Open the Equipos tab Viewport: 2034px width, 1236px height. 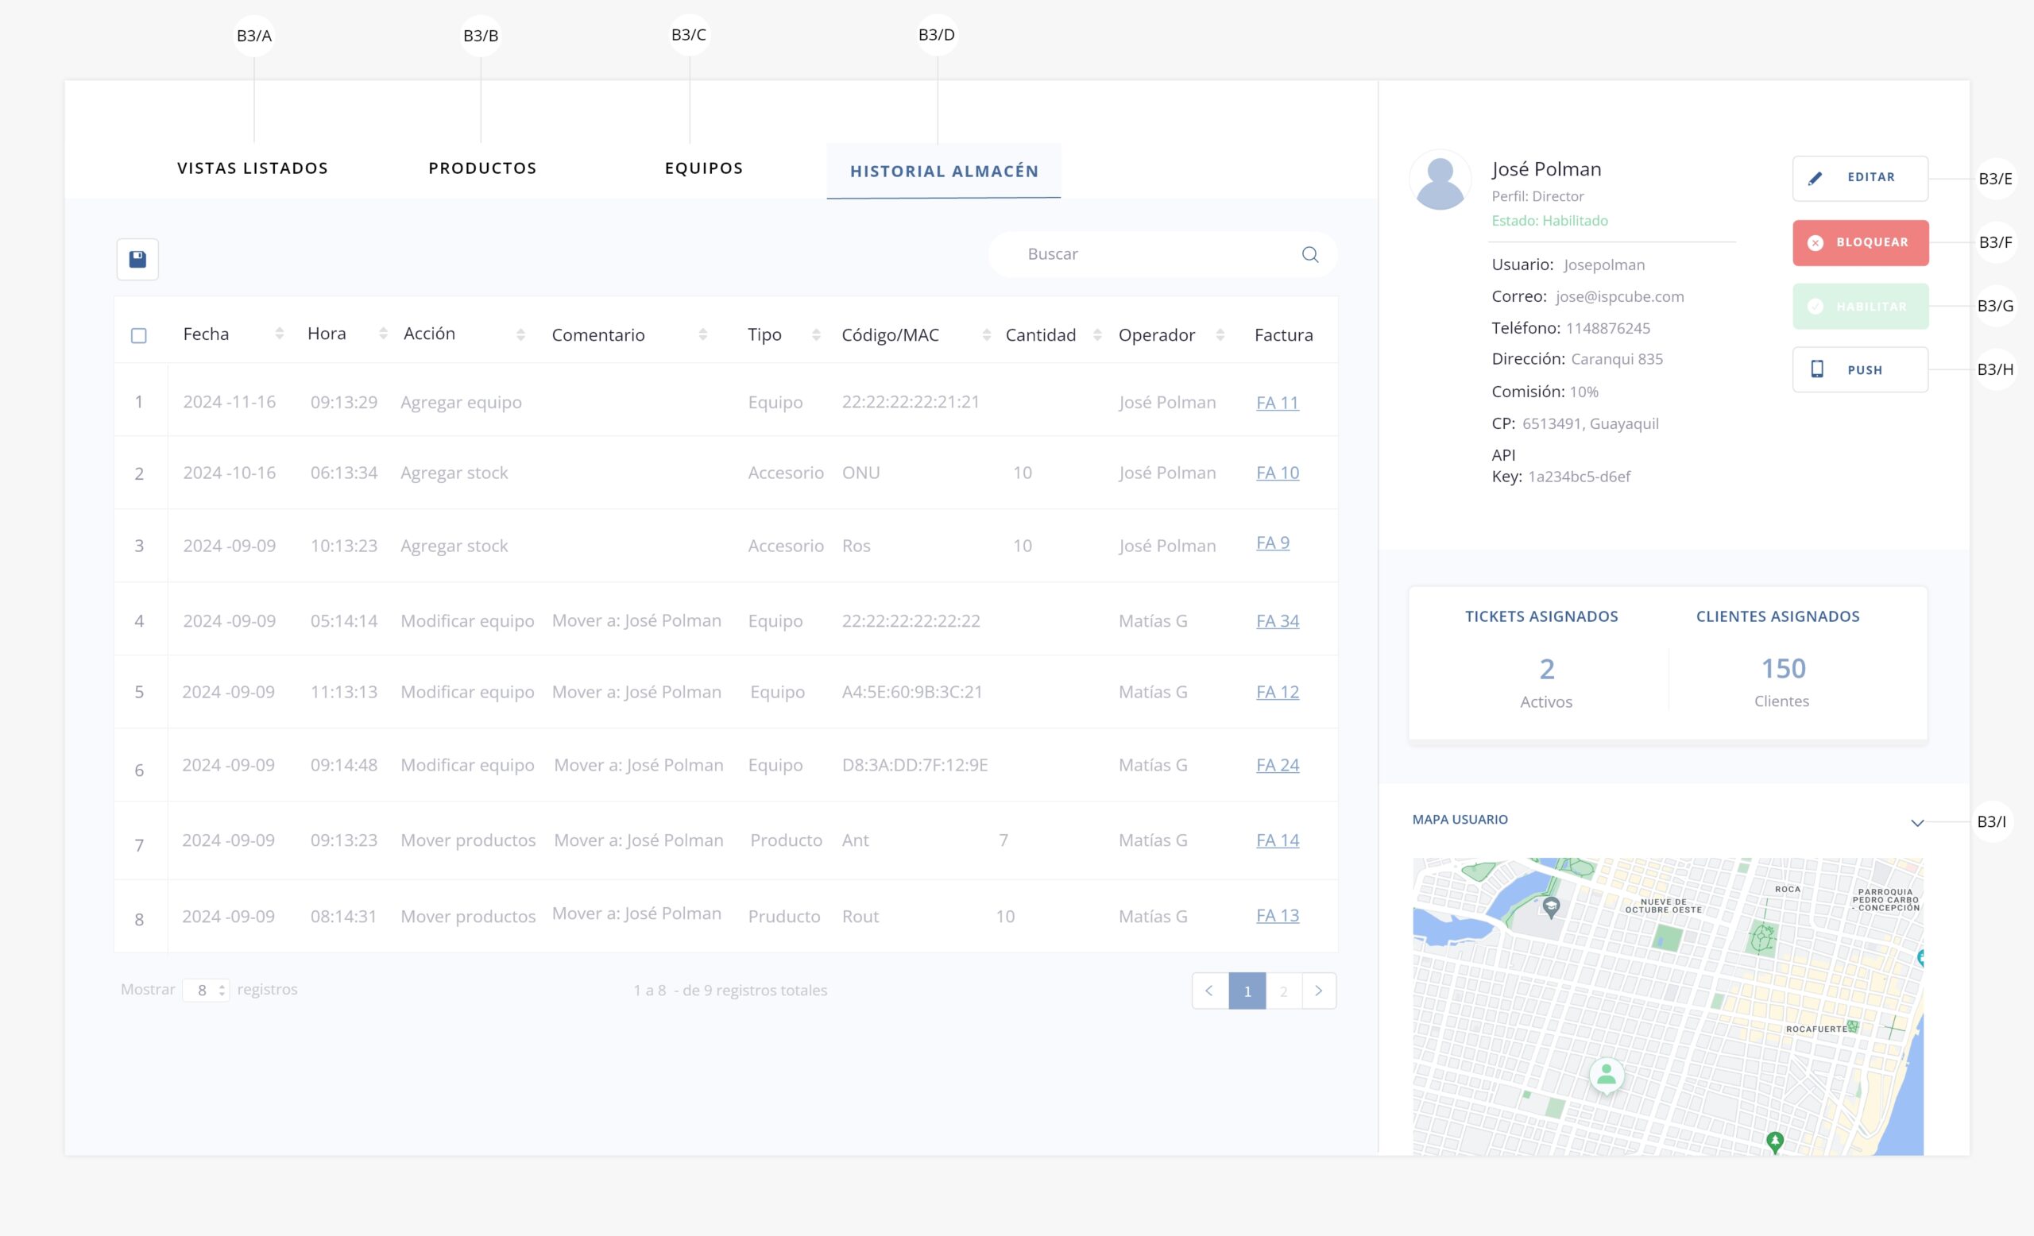(703, 168)
